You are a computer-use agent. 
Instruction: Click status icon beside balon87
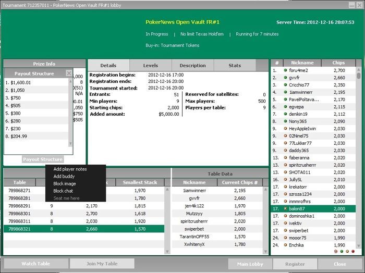click(x=285, y=208)
